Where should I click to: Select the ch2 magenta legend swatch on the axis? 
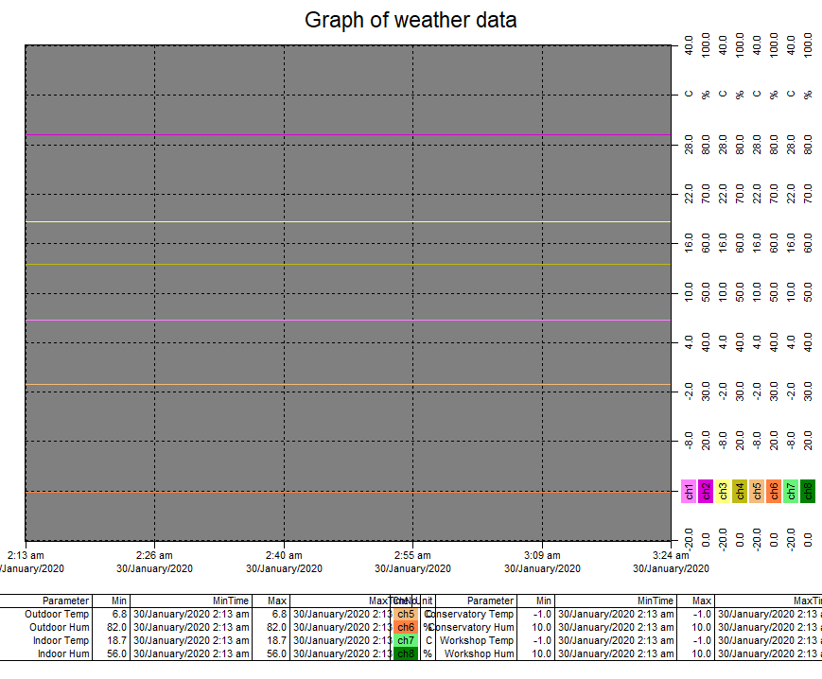point(706,491)
